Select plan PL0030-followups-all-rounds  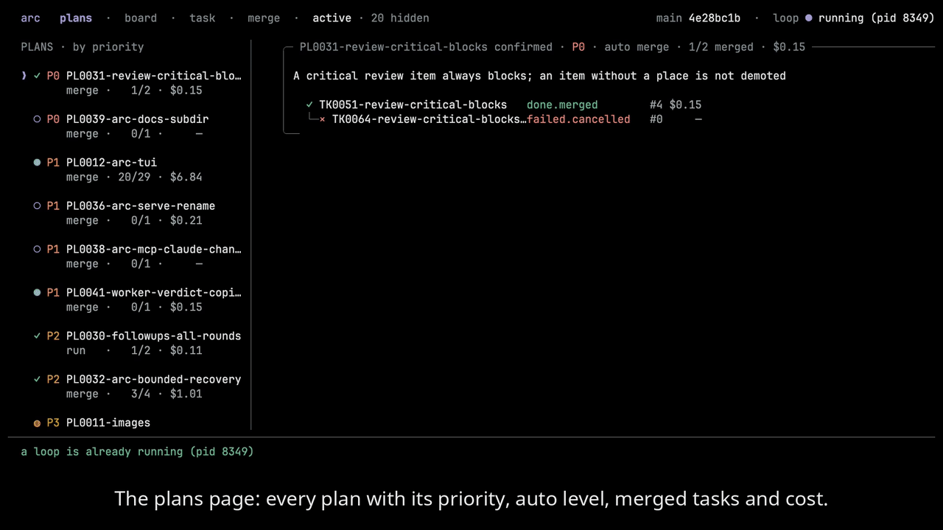(153, 336)
